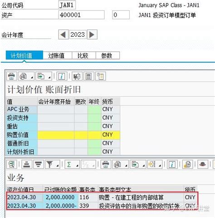Select the yellow 购置价值 row
Screen dimensions: 215x218
64,135
